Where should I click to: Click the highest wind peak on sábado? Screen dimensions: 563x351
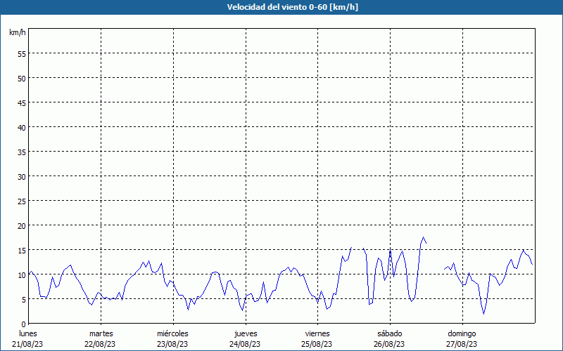tap(424, 237)
